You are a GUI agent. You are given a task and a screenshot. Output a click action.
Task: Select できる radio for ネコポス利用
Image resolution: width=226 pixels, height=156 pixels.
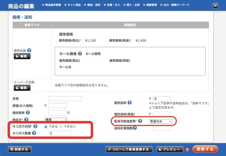[x=46, y=127]
